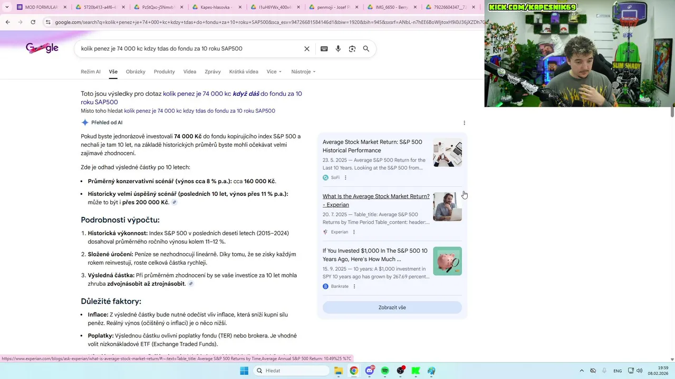Open Kick app from the taskbar
The width and height of the screenshot is (675, 379).
coord(416,371)
